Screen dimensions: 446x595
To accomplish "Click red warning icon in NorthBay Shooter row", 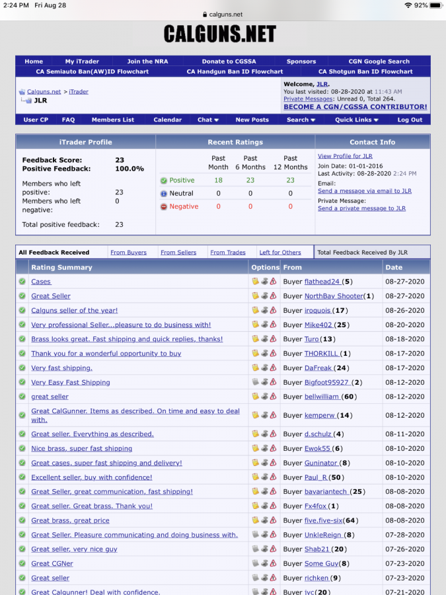I will coord(273,296).
